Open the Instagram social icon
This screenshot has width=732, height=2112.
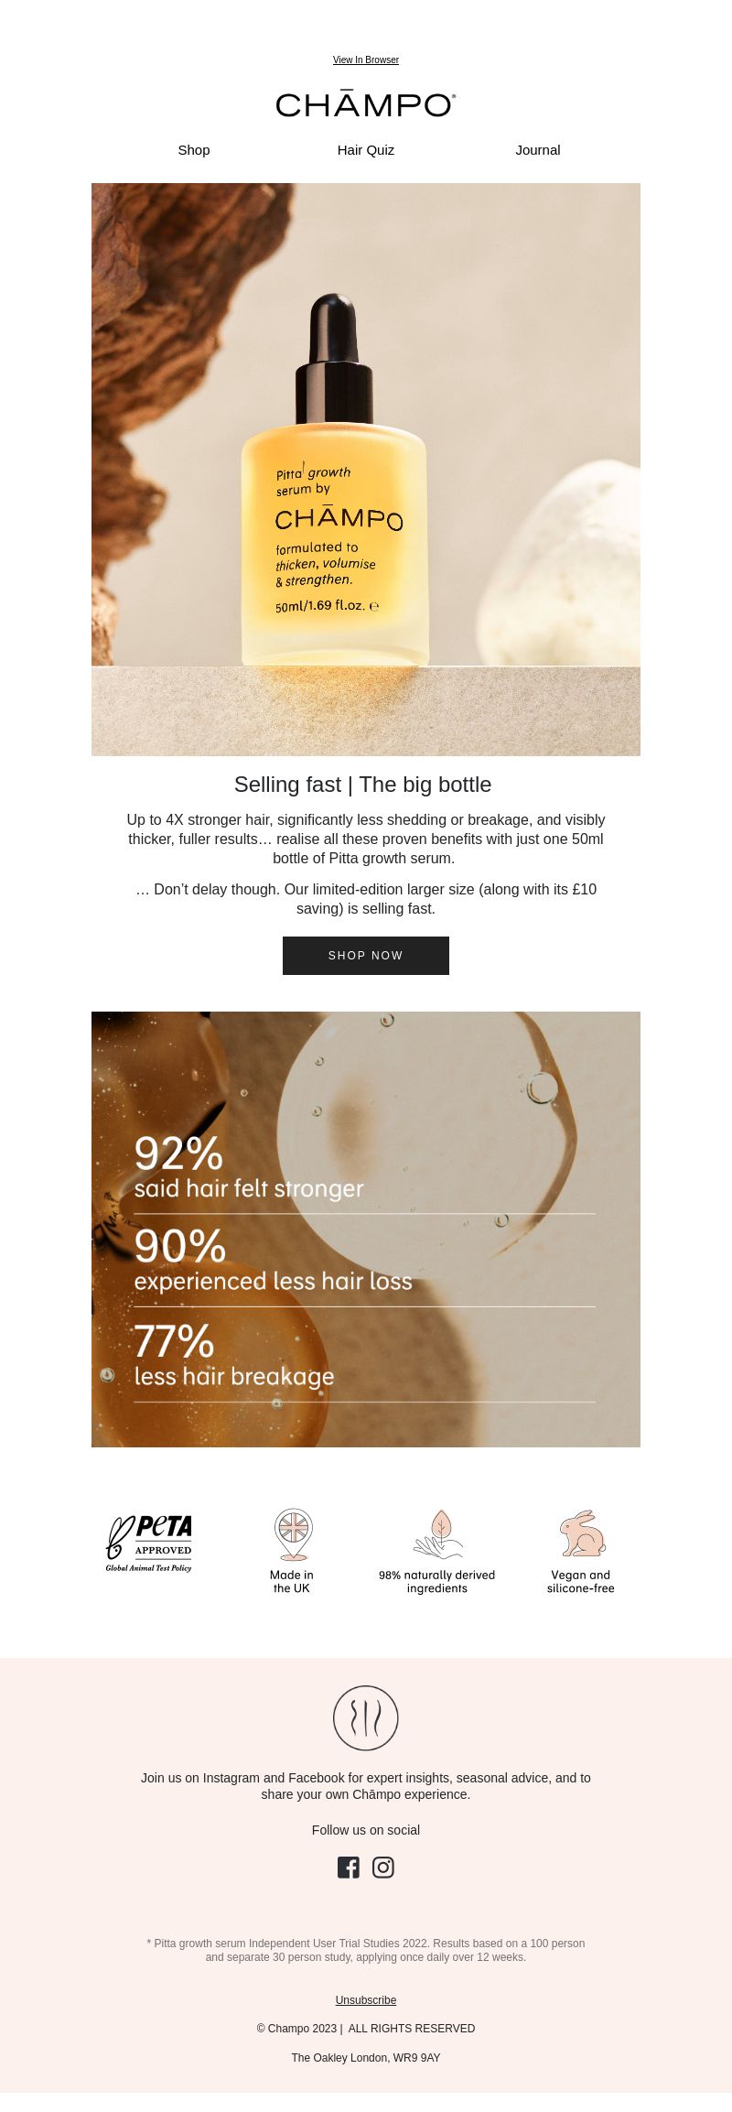(383, 1867)
